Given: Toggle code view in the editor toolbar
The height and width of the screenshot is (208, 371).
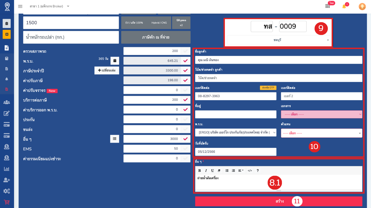Looking at the screenshot, I should 250,171.
